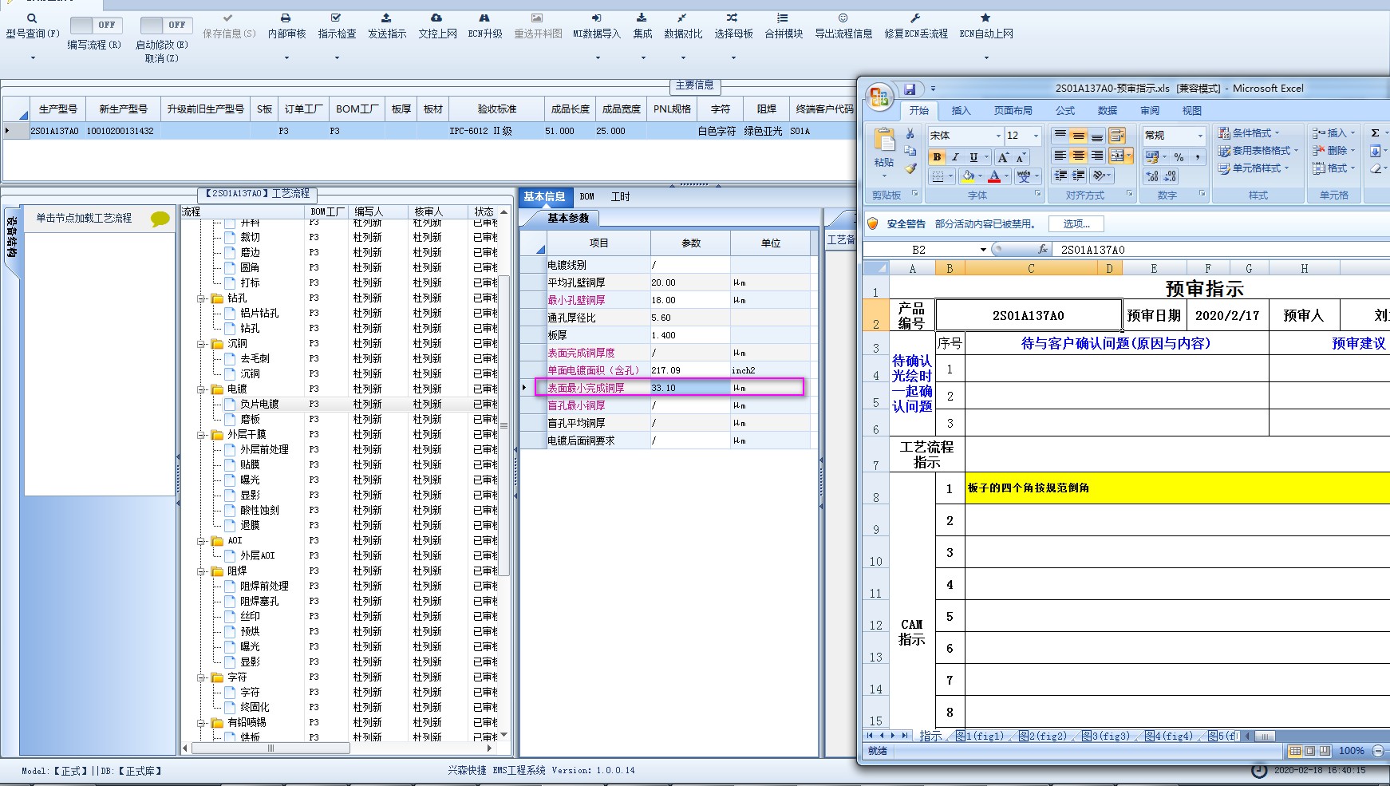
Task: Select the 酸性蚀刻 tree node
Action: (259, 511)
